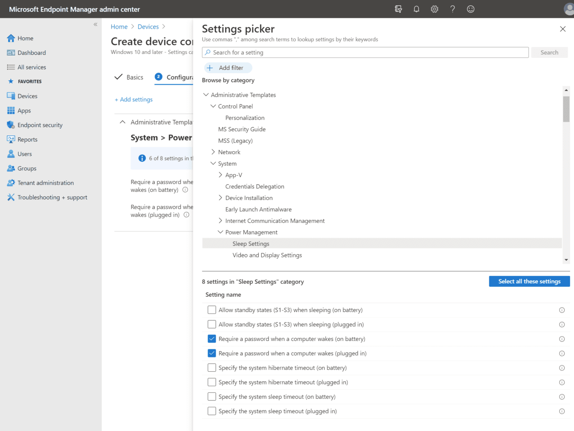Expand the App-V tree node
Image resolution: width=574 pixels, height=431 pixels.
click(220, 175)
